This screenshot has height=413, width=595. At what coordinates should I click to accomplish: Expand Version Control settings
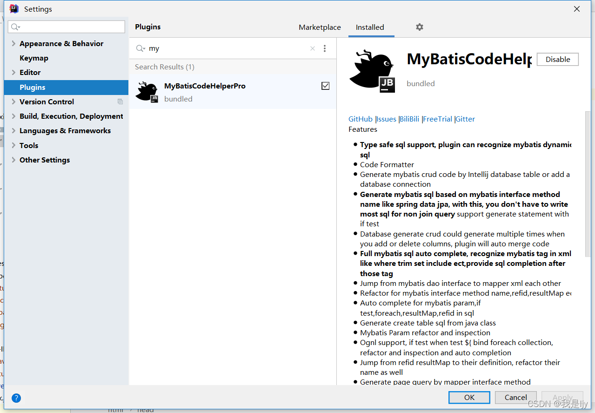pos(13,102)
